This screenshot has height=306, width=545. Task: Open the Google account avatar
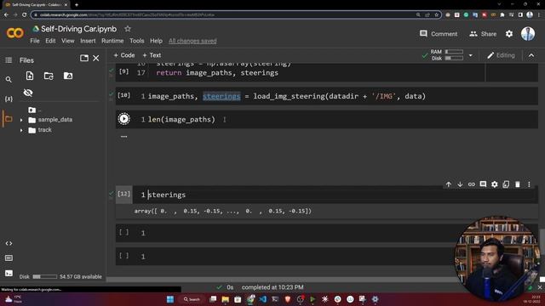[x=528, y=34]
